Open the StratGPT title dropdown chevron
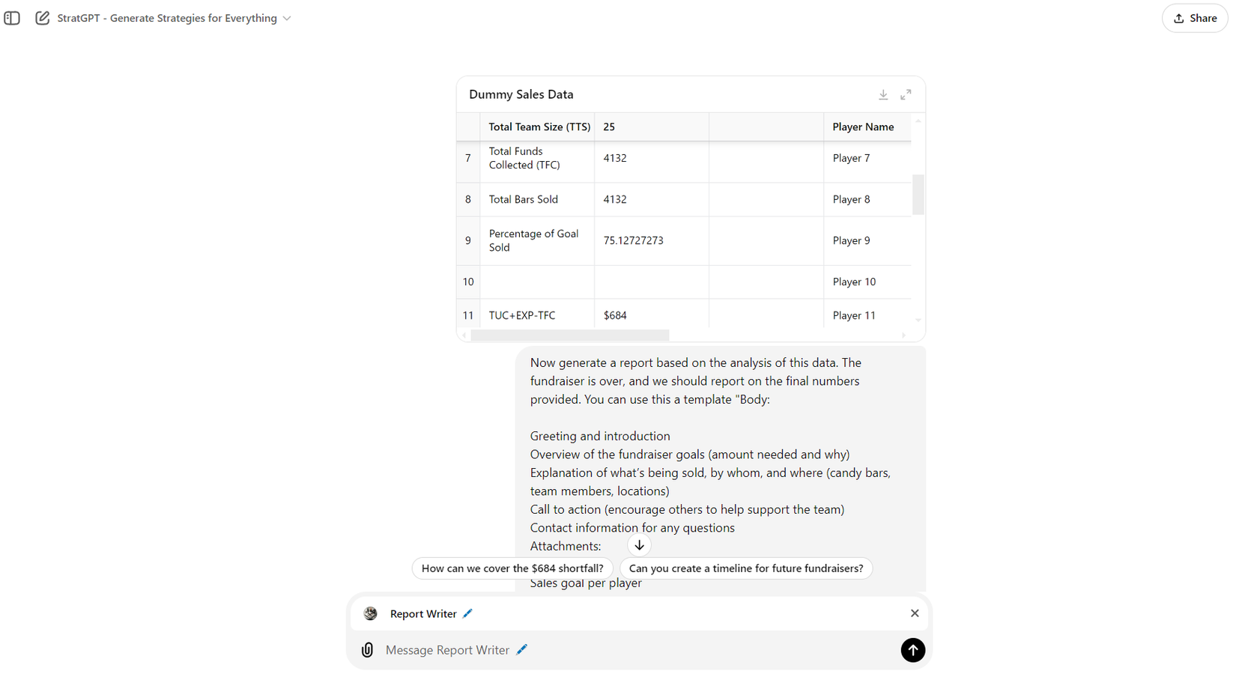1236x674 pixels. 287,19
